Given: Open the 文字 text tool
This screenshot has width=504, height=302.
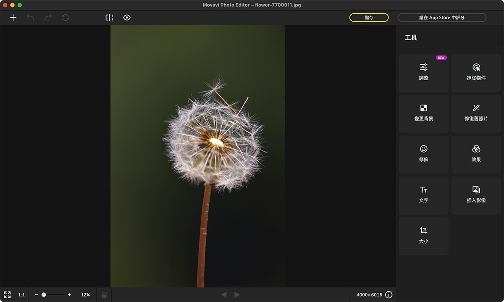Looking at the screenshot, I should point(423,195).
